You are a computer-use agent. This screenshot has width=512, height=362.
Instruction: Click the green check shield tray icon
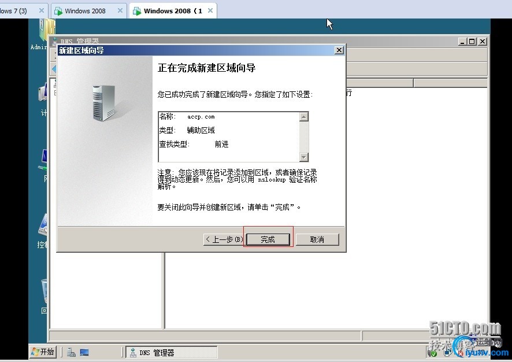pos(433,353)
